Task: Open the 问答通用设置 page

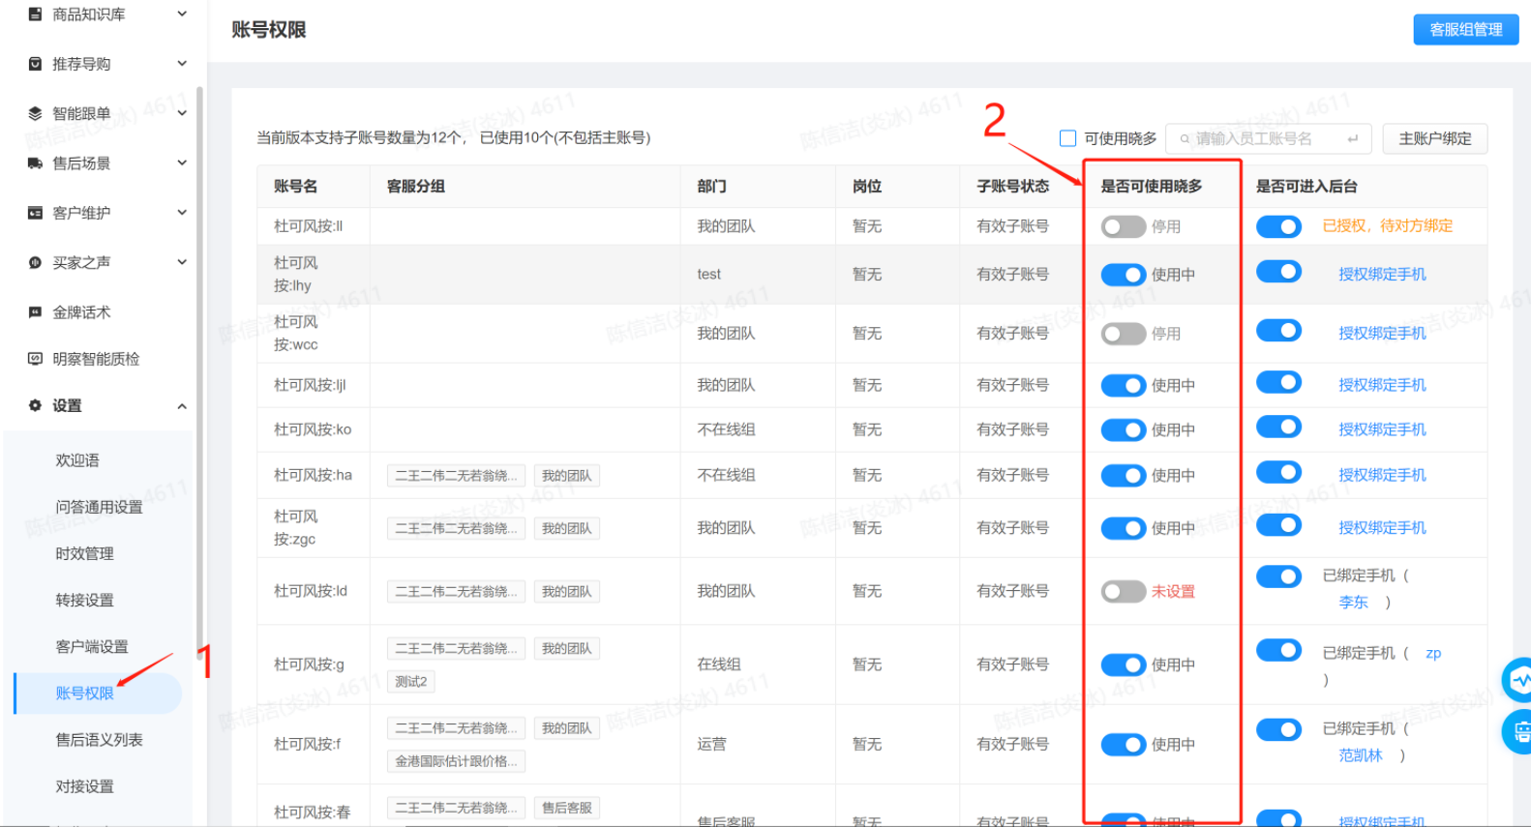Action: 99,507
